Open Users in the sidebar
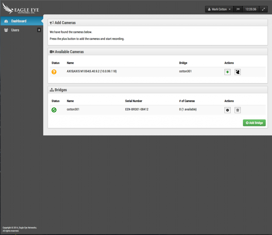 [x=15, y=30]
